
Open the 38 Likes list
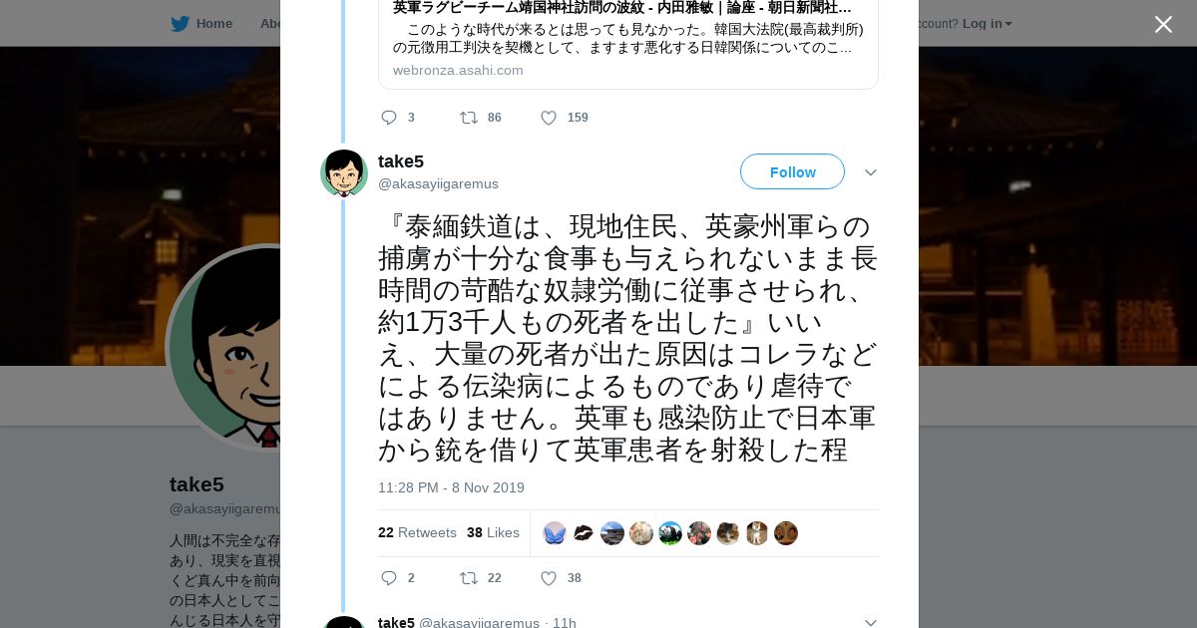click(x=493, y=532)
